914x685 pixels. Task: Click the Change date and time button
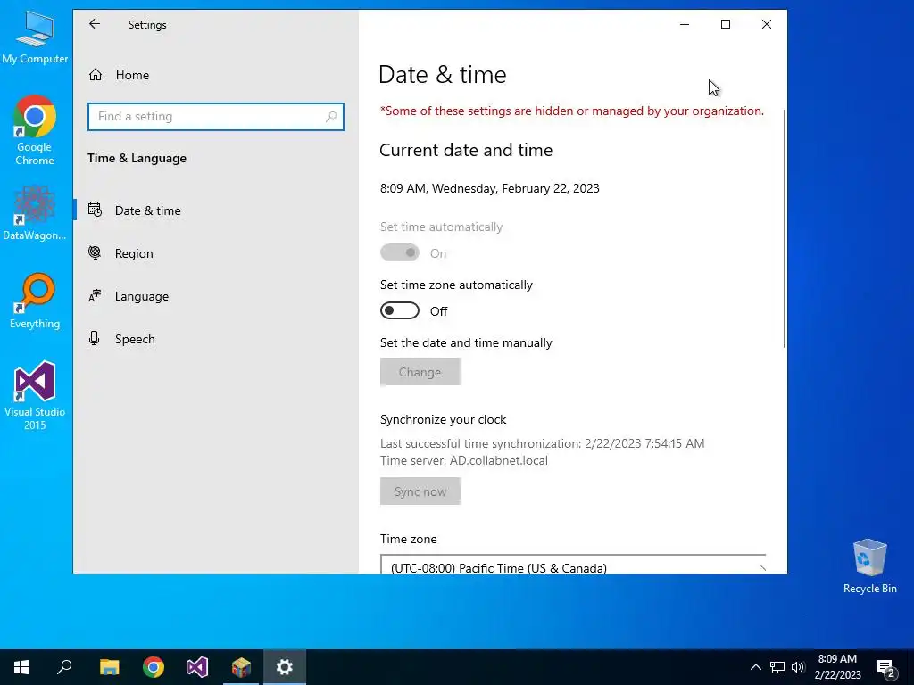[420, 372]
